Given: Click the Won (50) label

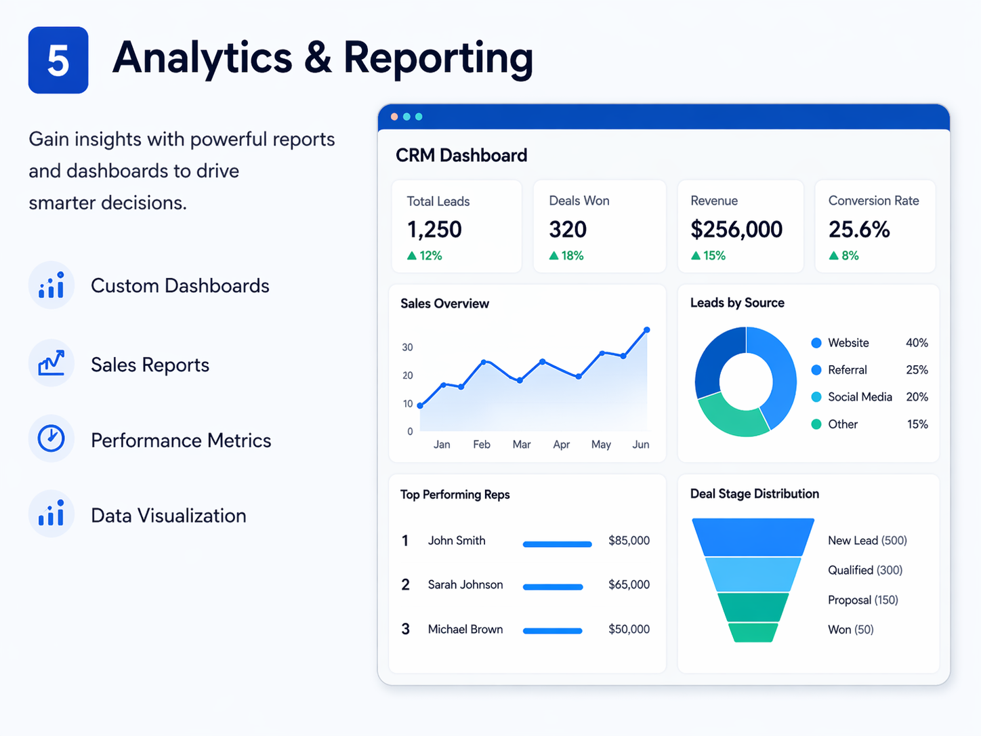Looking at the screenshot, I should (x=851, y=630).
